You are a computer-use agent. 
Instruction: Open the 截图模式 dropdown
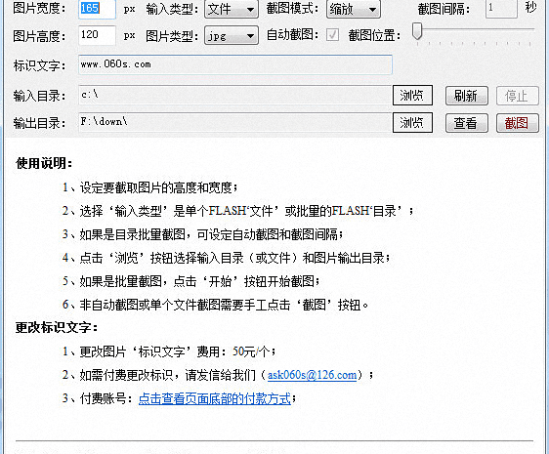(x=354, y=9)
